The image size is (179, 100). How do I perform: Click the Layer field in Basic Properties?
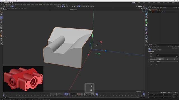[x=166, y=57]
